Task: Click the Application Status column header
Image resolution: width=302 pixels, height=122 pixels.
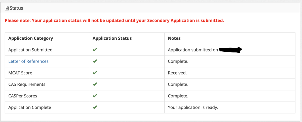Action: (x=112, y=38)
